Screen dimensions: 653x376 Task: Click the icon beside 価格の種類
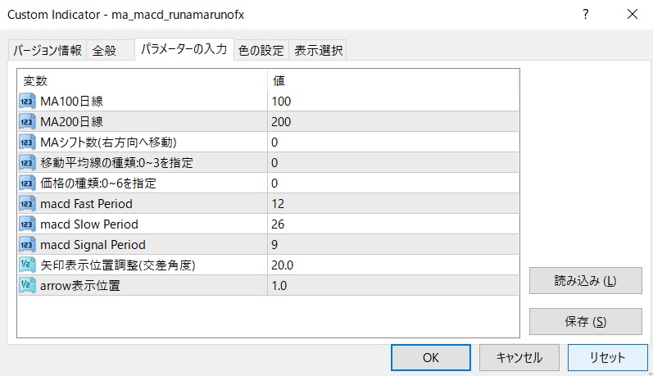(27, 183)
